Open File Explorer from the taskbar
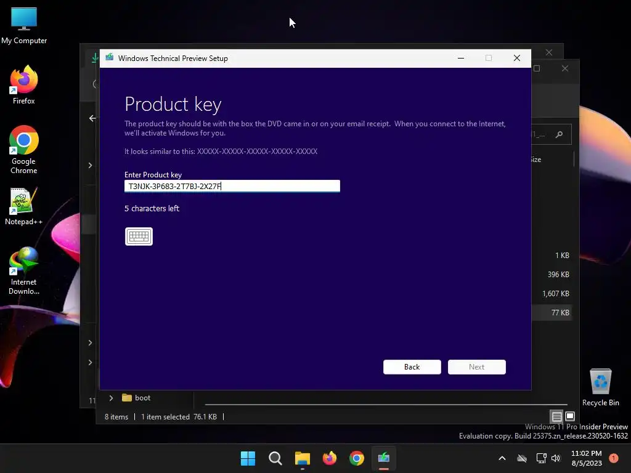 pyautogui.click(x=302, y=458)
